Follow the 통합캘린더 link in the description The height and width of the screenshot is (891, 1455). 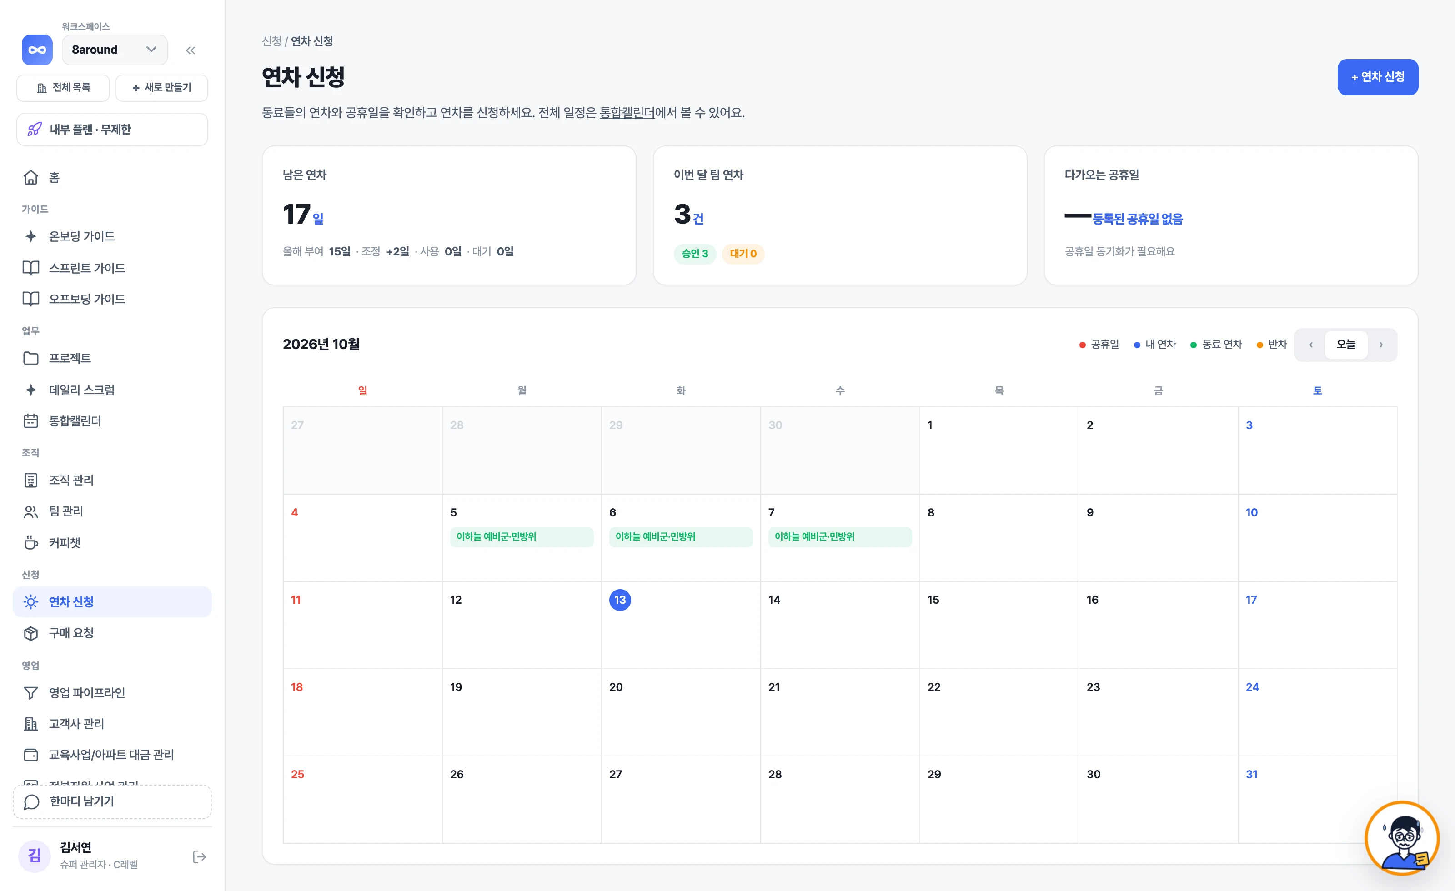627,112
